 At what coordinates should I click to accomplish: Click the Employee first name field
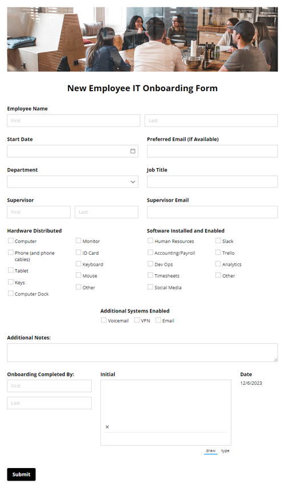coord(74,120)
